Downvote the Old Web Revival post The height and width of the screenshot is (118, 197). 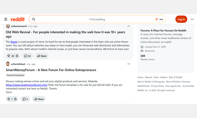[17, 56]
